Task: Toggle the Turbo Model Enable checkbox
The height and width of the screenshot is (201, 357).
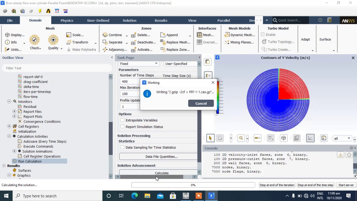Action: [263, 35]
